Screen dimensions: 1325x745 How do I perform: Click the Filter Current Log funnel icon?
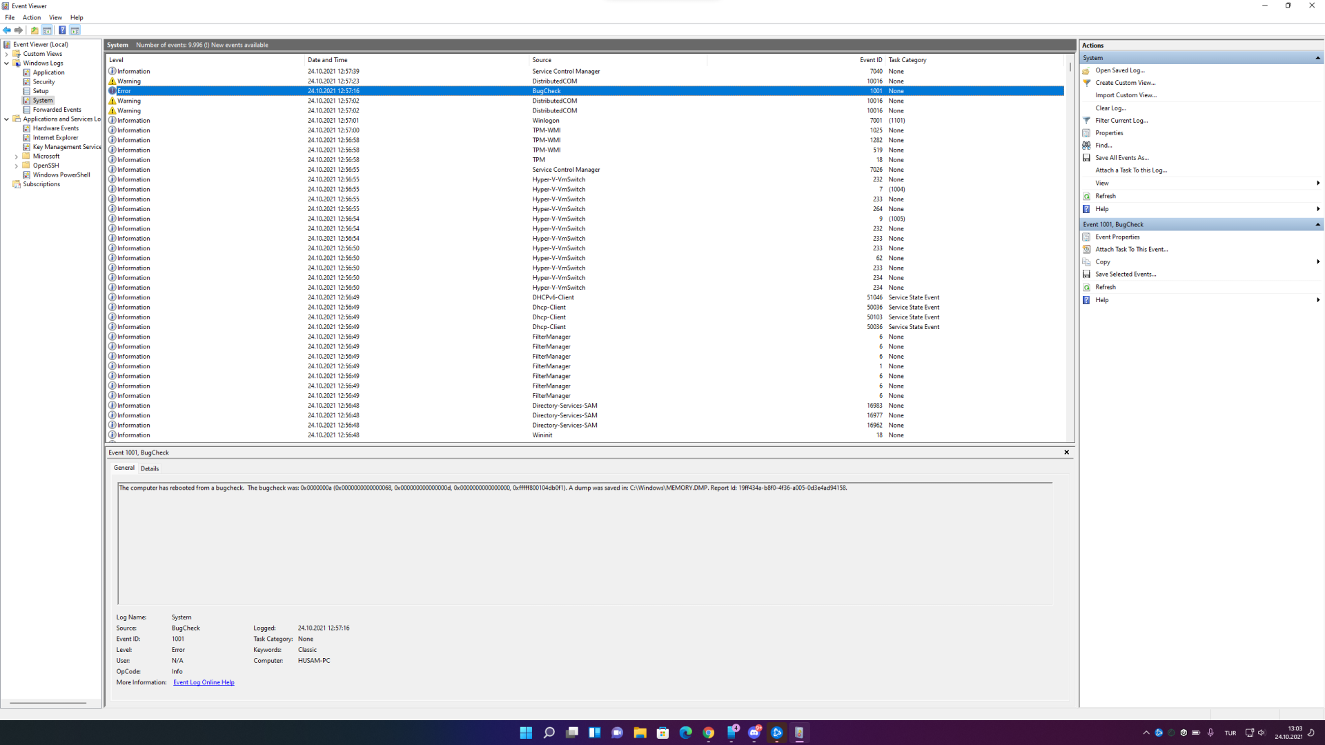point(1086,121)
